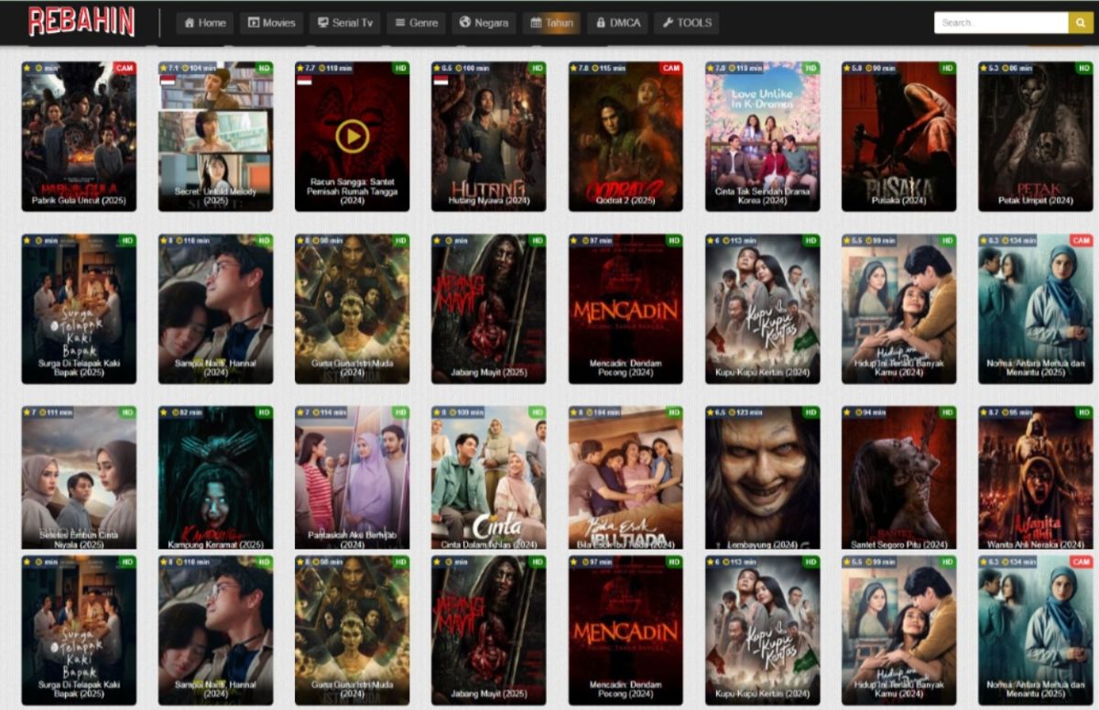Open the Lembayung (2024) title link

(x=762, y=544)
